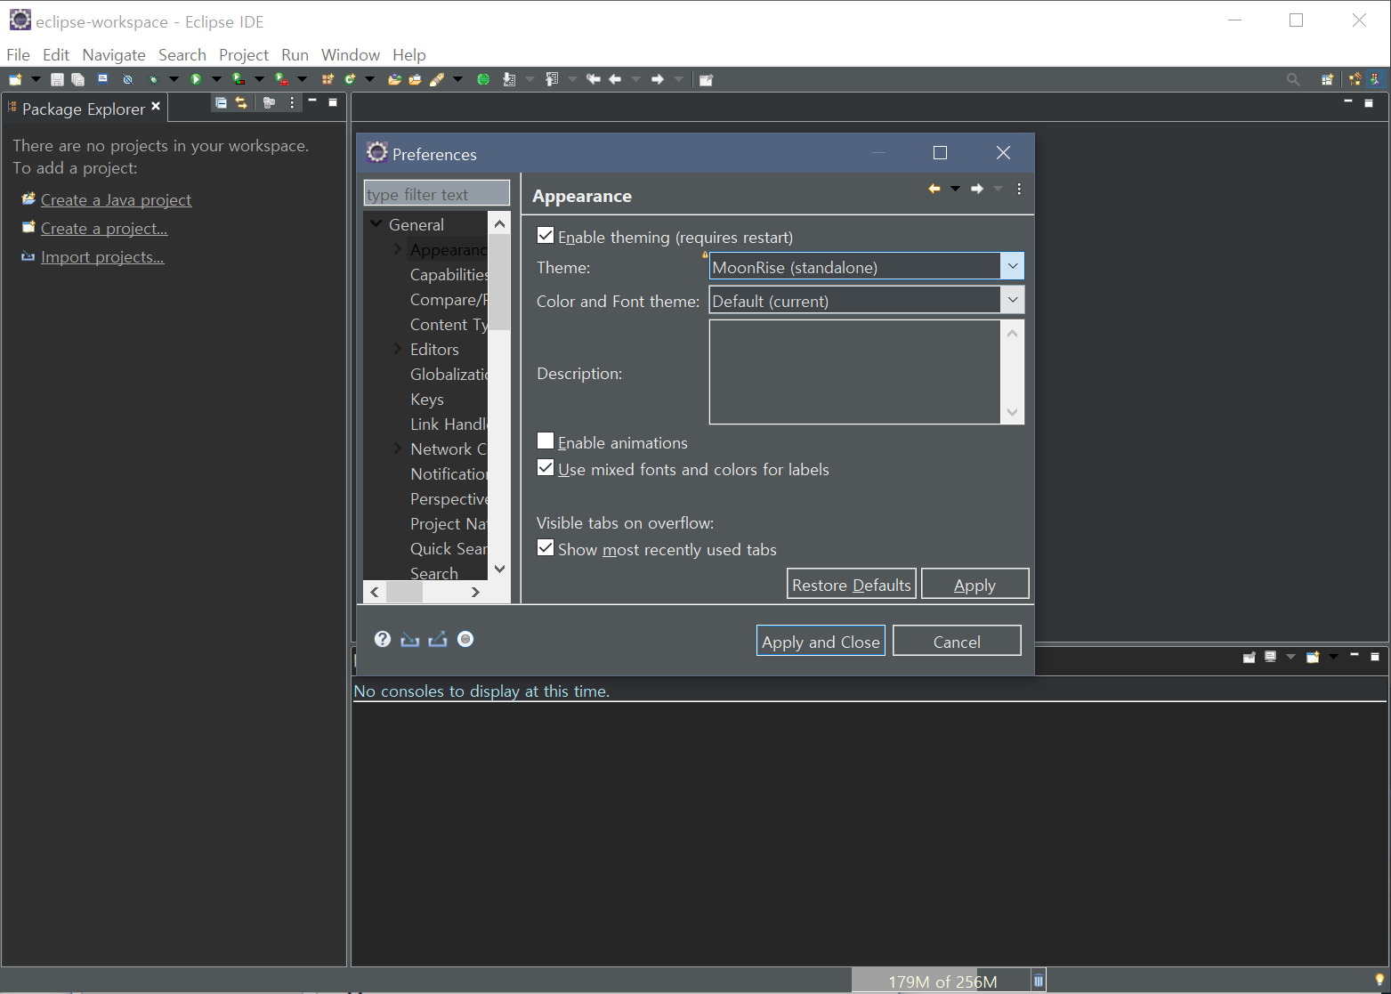Click the Cancel button
The width and height of the screenshot is (1391, 994).
point(957,642)
